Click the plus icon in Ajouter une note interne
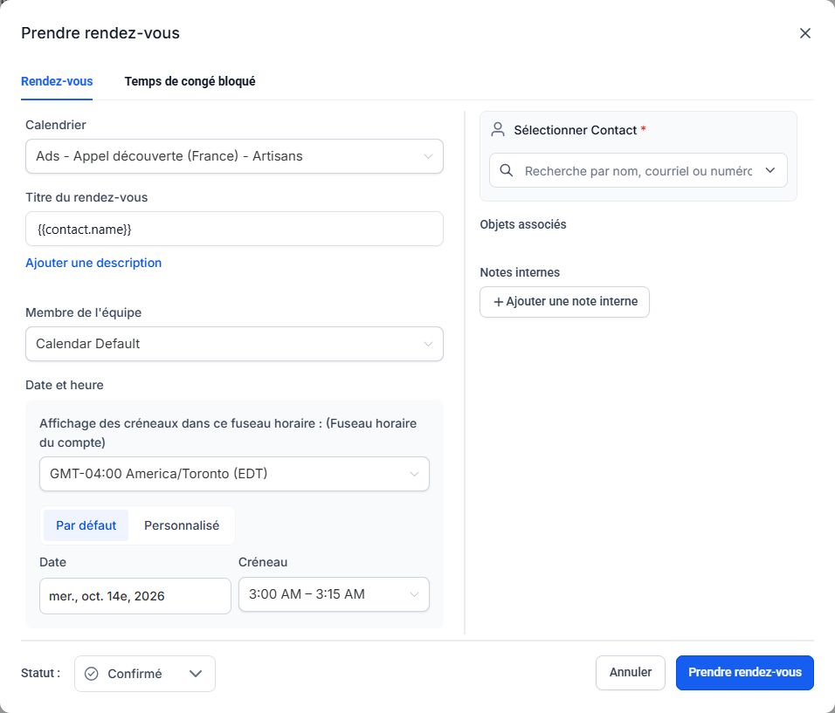Image resolution: width=835 pixels, height=713 pixels. 499,302
